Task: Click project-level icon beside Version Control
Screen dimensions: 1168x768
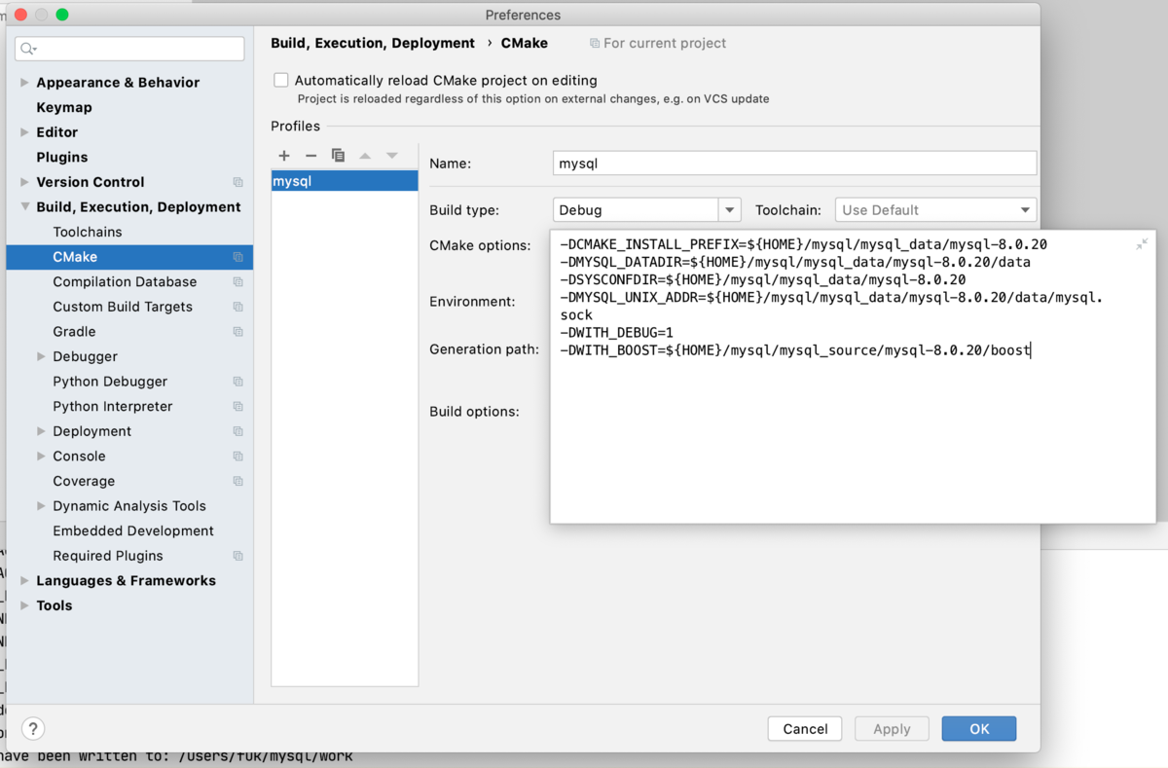Action: pyautogui.click(x=237, y=182)
